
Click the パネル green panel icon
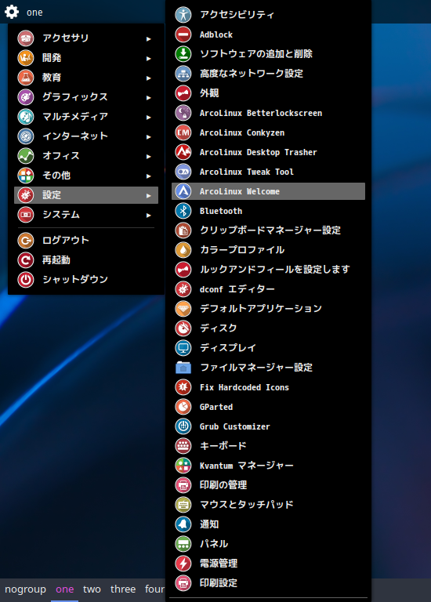[x=183, y=544]
